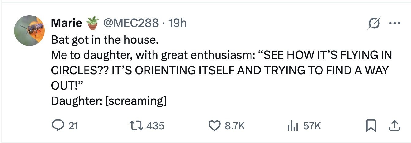The image size is (411, 143).
Task: Click the 57K views count
Action: [312, 126]
